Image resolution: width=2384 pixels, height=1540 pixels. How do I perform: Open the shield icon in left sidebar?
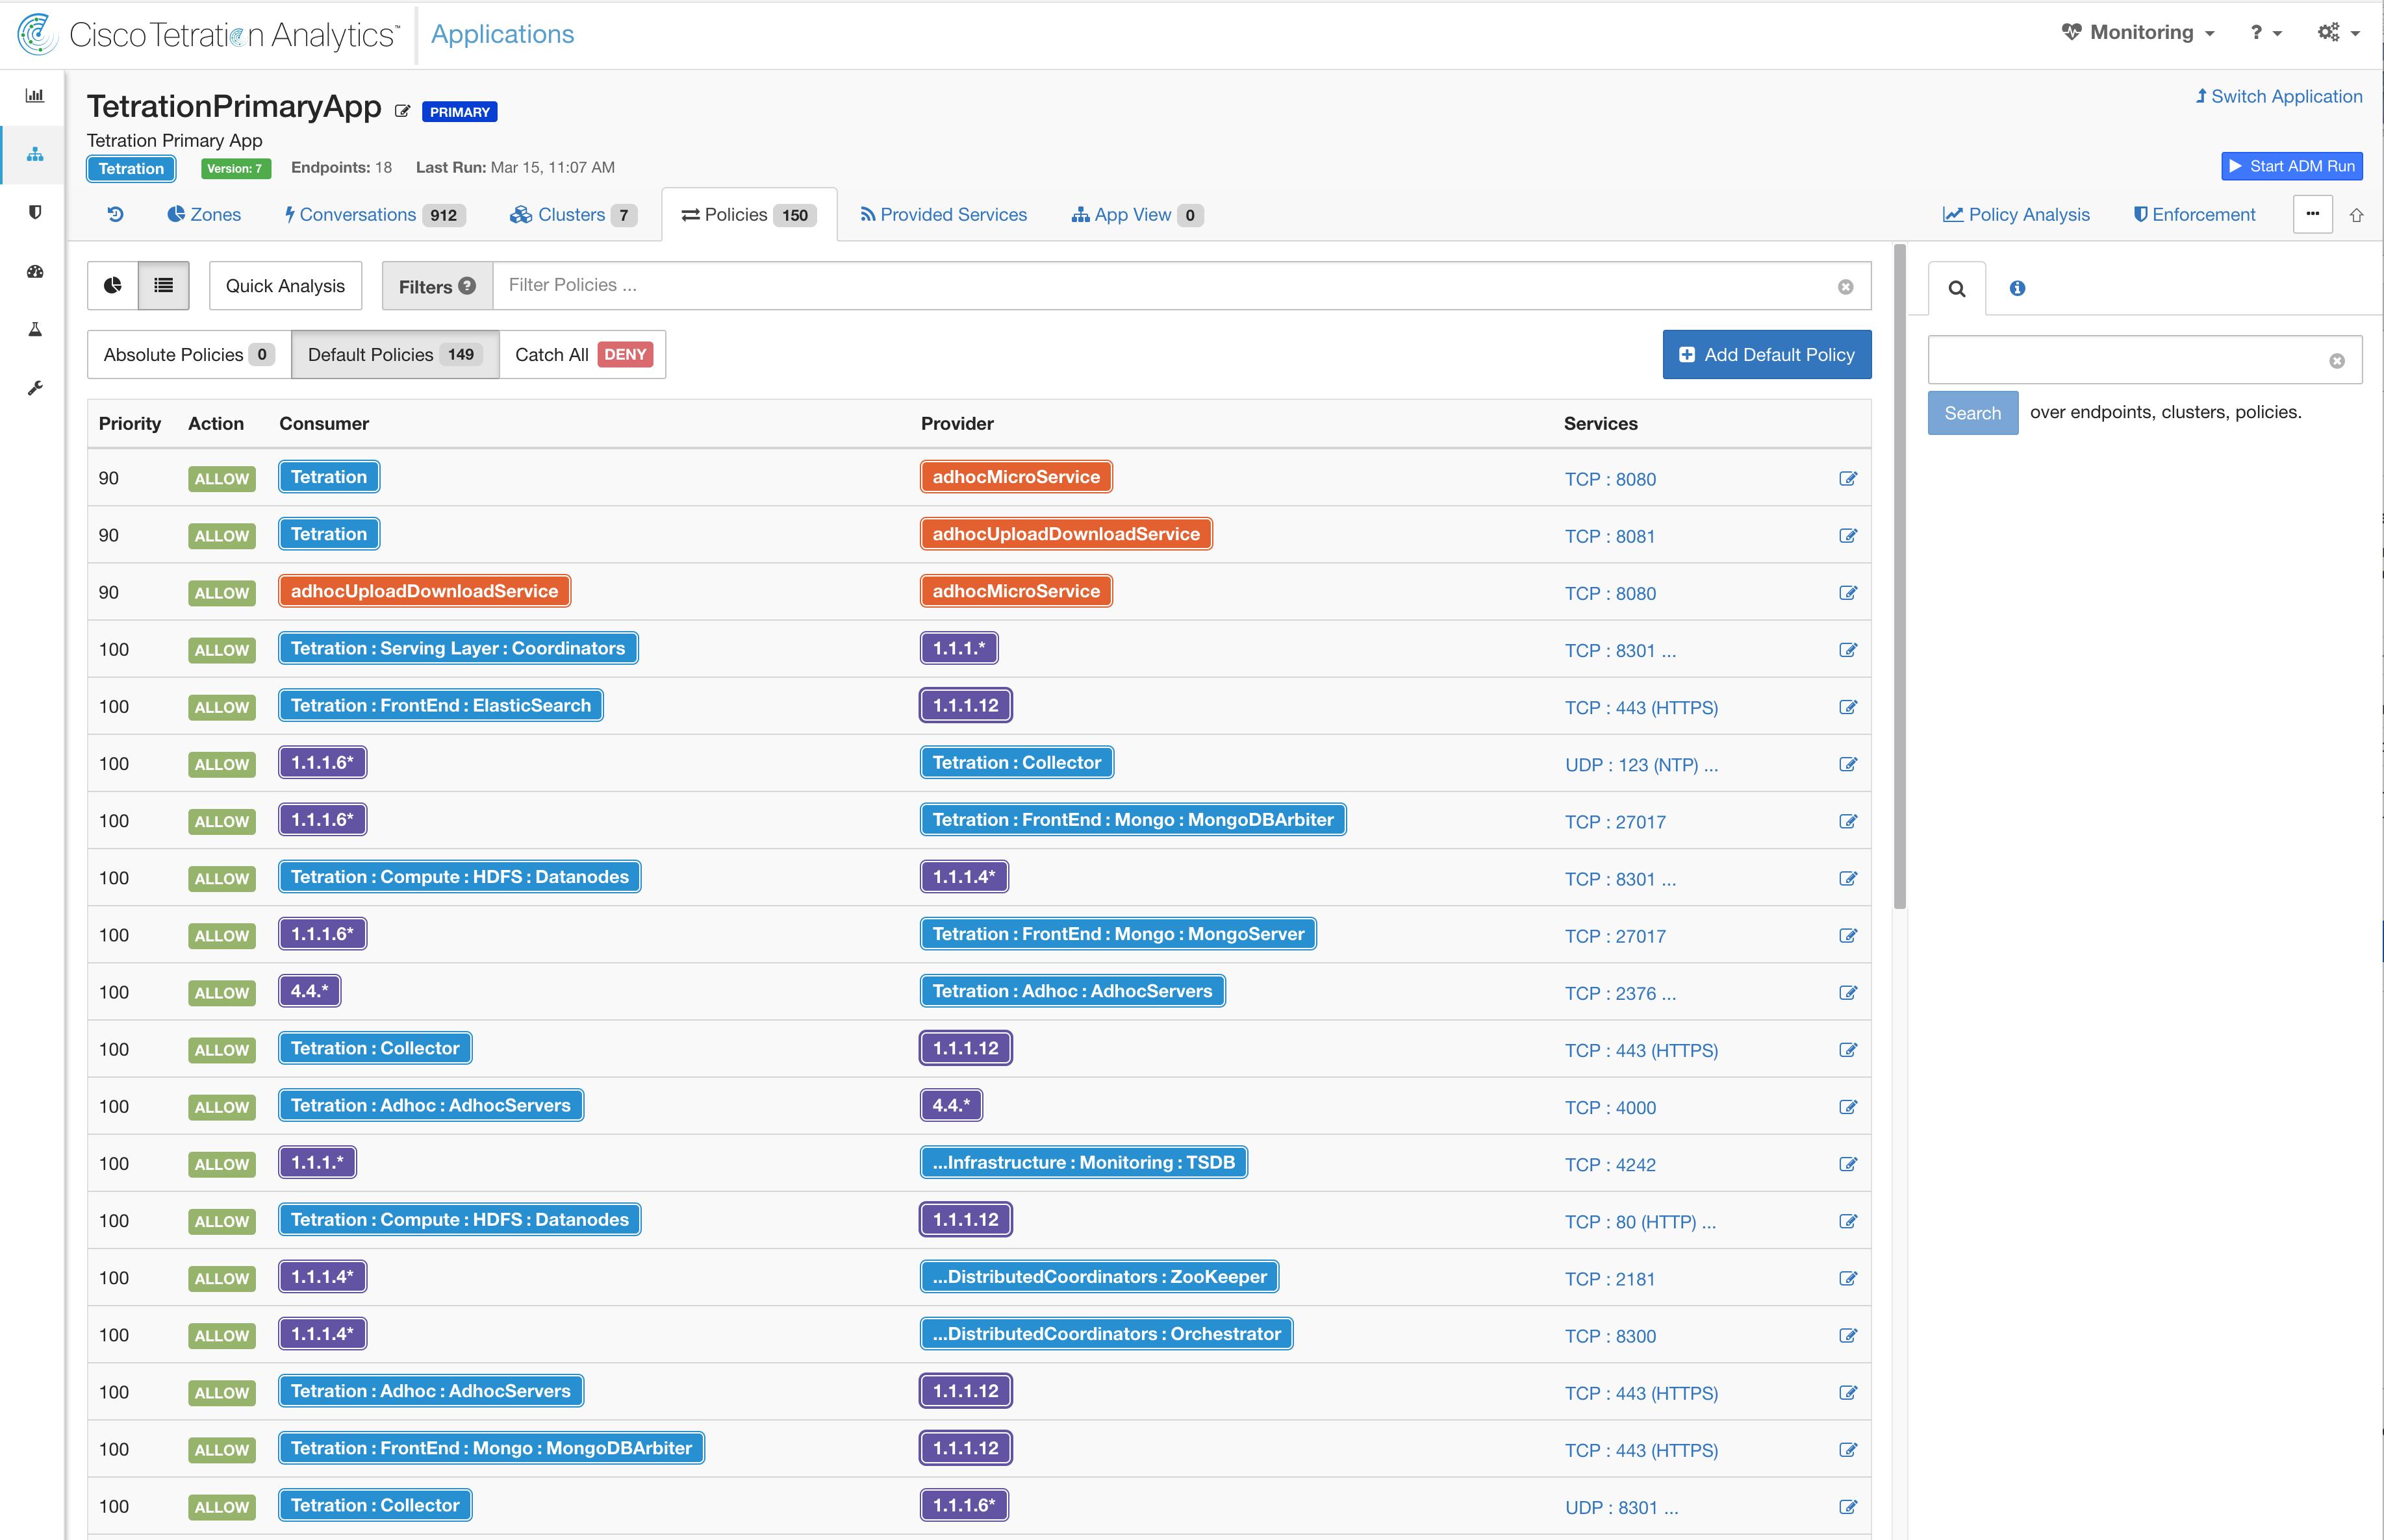coord(35,212)
